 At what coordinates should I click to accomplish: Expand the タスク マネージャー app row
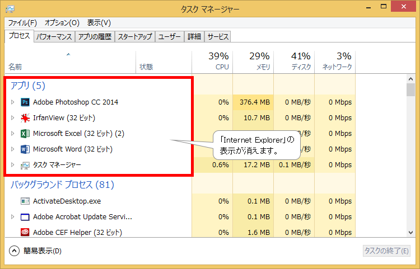[x=12, y=165]
